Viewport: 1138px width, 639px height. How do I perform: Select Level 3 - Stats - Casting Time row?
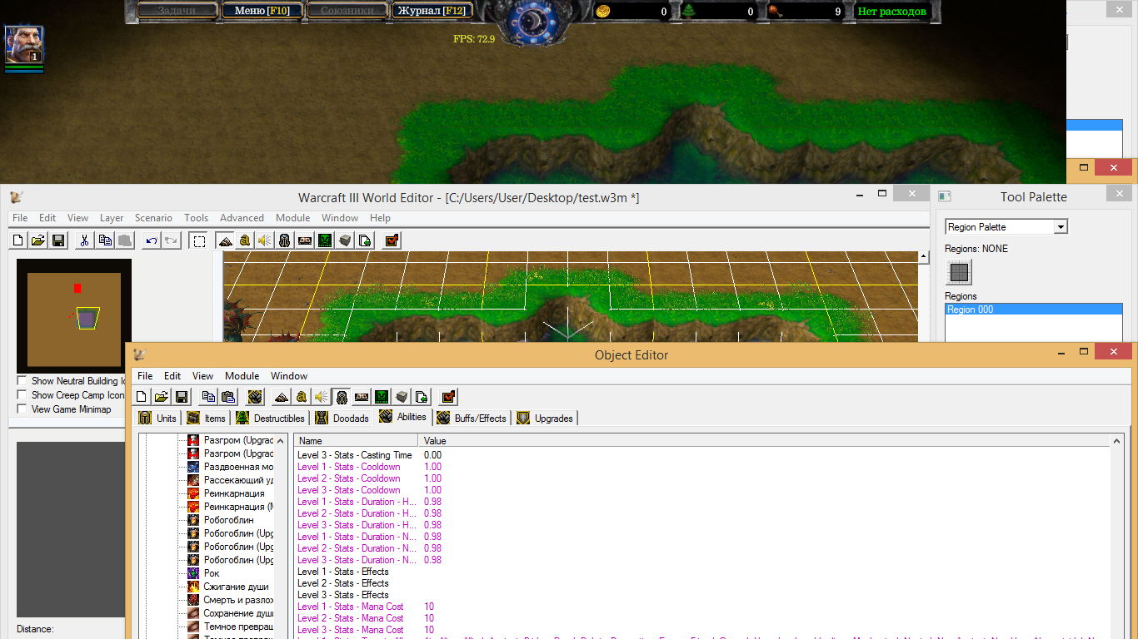tap(702, 455)
